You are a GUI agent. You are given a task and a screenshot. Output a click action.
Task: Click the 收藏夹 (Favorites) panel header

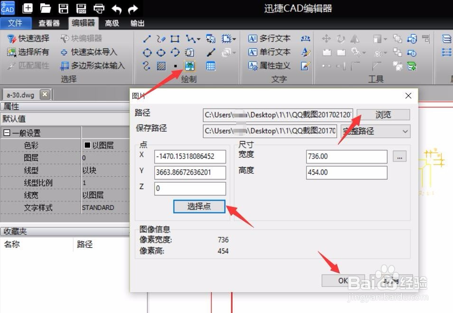[65, 231]
